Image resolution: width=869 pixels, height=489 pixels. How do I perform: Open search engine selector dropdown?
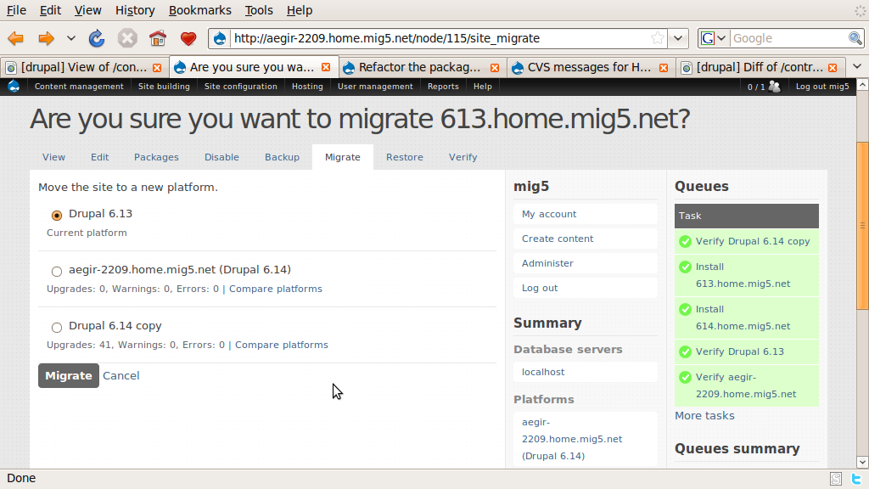(x=721, y=38)
